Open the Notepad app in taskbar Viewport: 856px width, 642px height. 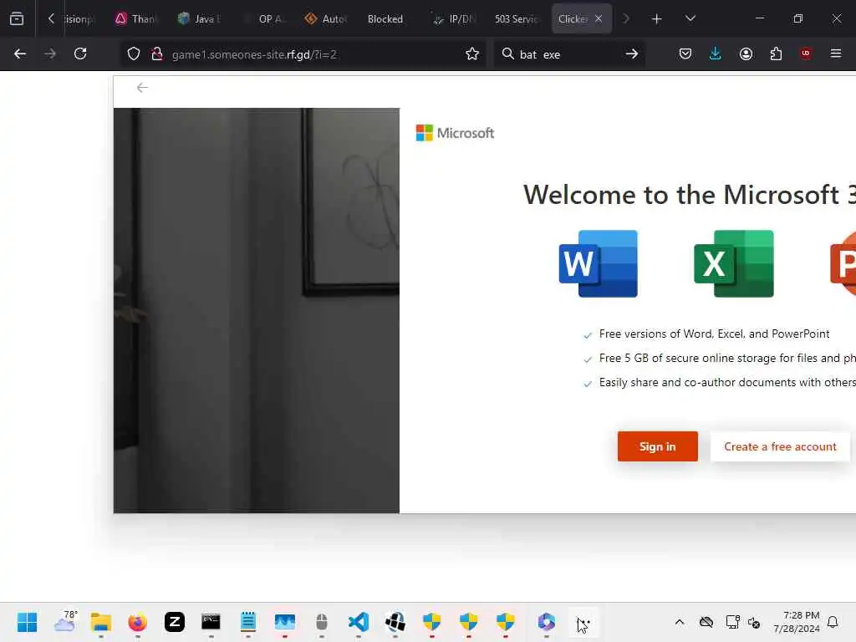[x=247, y=622]
